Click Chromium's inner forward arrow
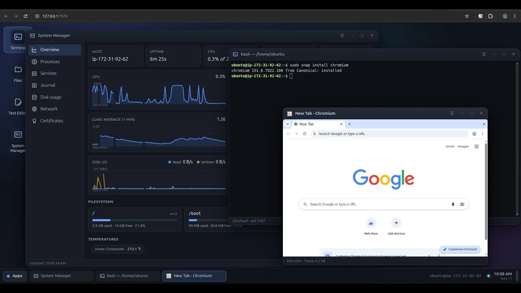 (x=296, y=133)
